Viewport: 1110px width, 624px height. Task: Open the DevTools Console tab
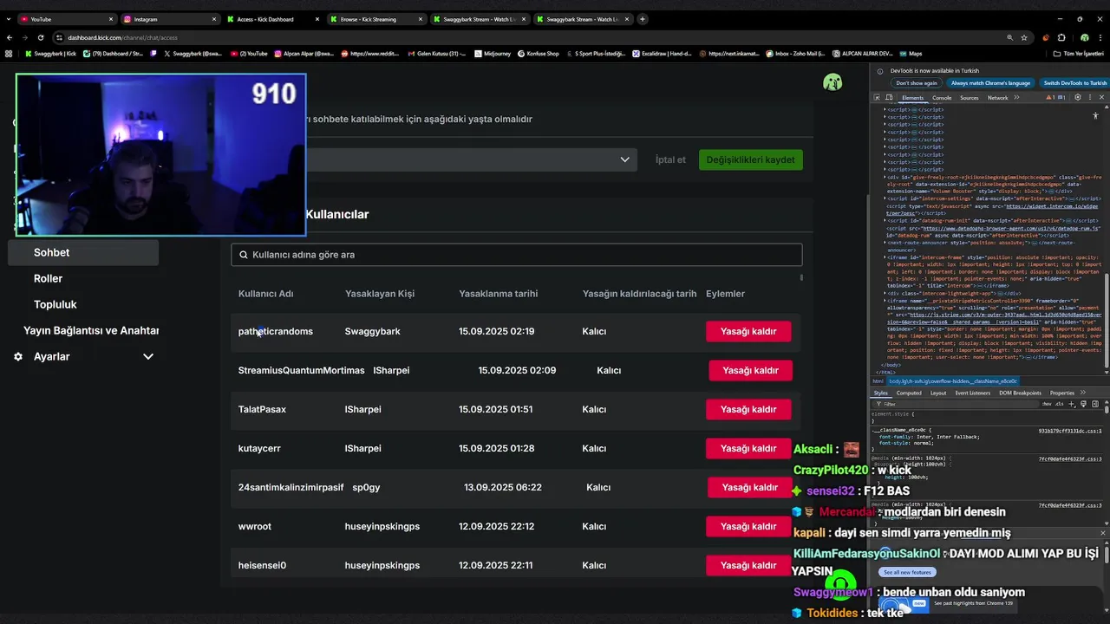tap(942, 98)
